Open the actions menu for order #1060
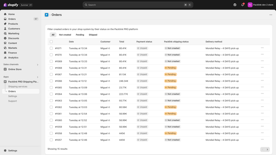276x155 pixels. click(x=262, y=120)
